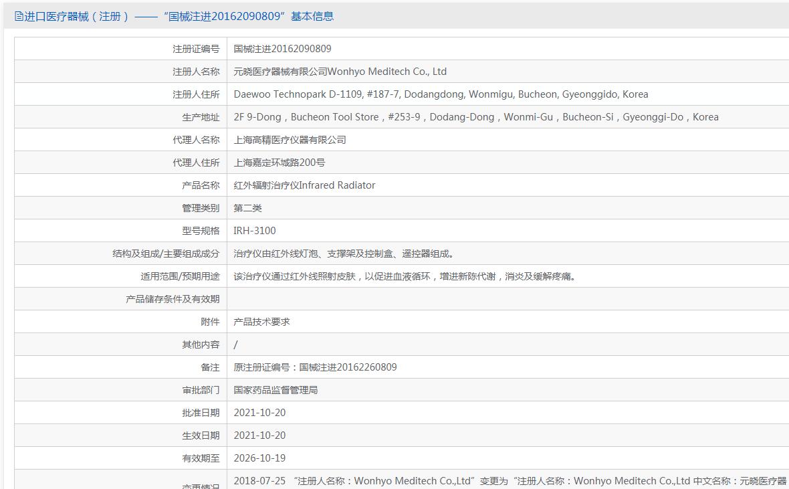The image size is (789, 489).
Task: Select approval department 国家药品监督管理局
Action: tap(275, 390)
